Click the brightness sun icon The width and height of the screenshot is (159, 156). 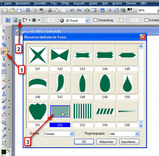pyautogui.click(x=109, y=10)
